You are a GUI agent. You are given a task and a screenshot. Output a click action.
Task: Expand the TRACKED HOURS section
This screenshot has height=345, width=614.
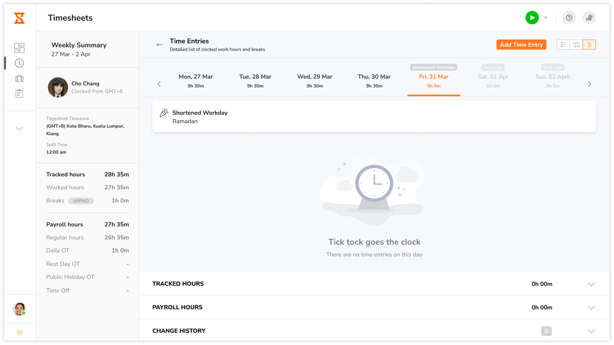pyautogui.click(x=591, y=284)
